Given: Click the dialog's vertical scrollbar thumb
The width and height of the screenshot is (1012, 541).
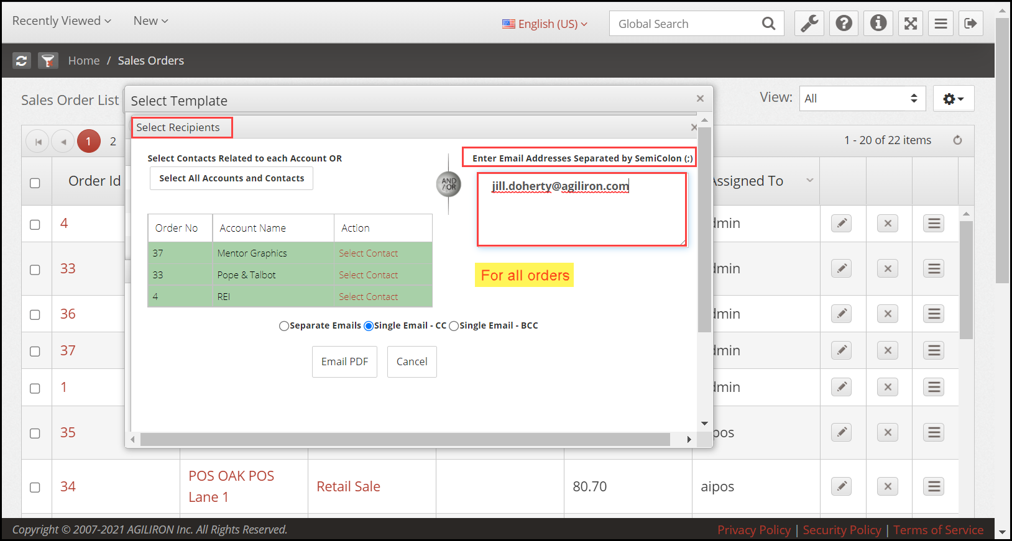Looking at the screenshot, I should [x=704, y=230].
